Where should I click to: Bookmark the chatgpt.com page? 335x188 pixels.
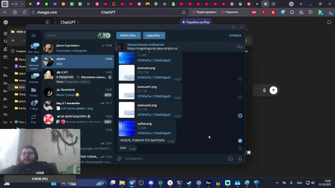pos(184,12)
